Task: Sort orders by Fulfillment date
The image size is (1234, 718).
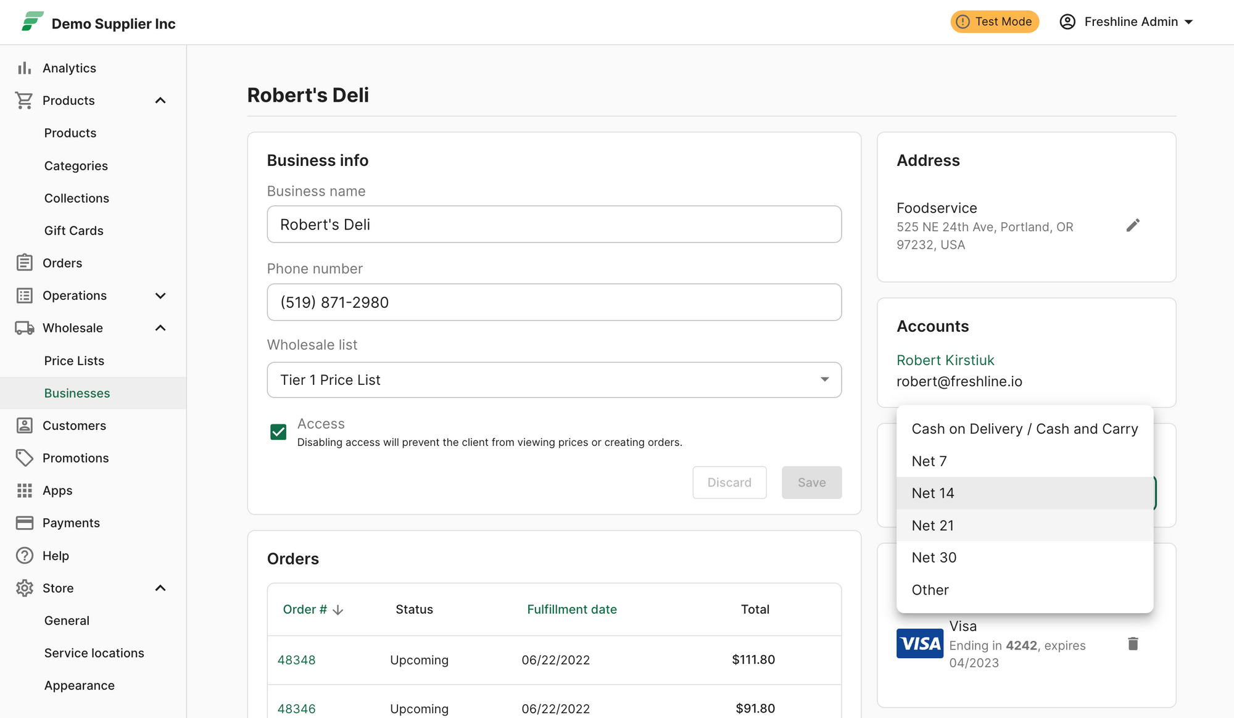Action: point(572,609)
